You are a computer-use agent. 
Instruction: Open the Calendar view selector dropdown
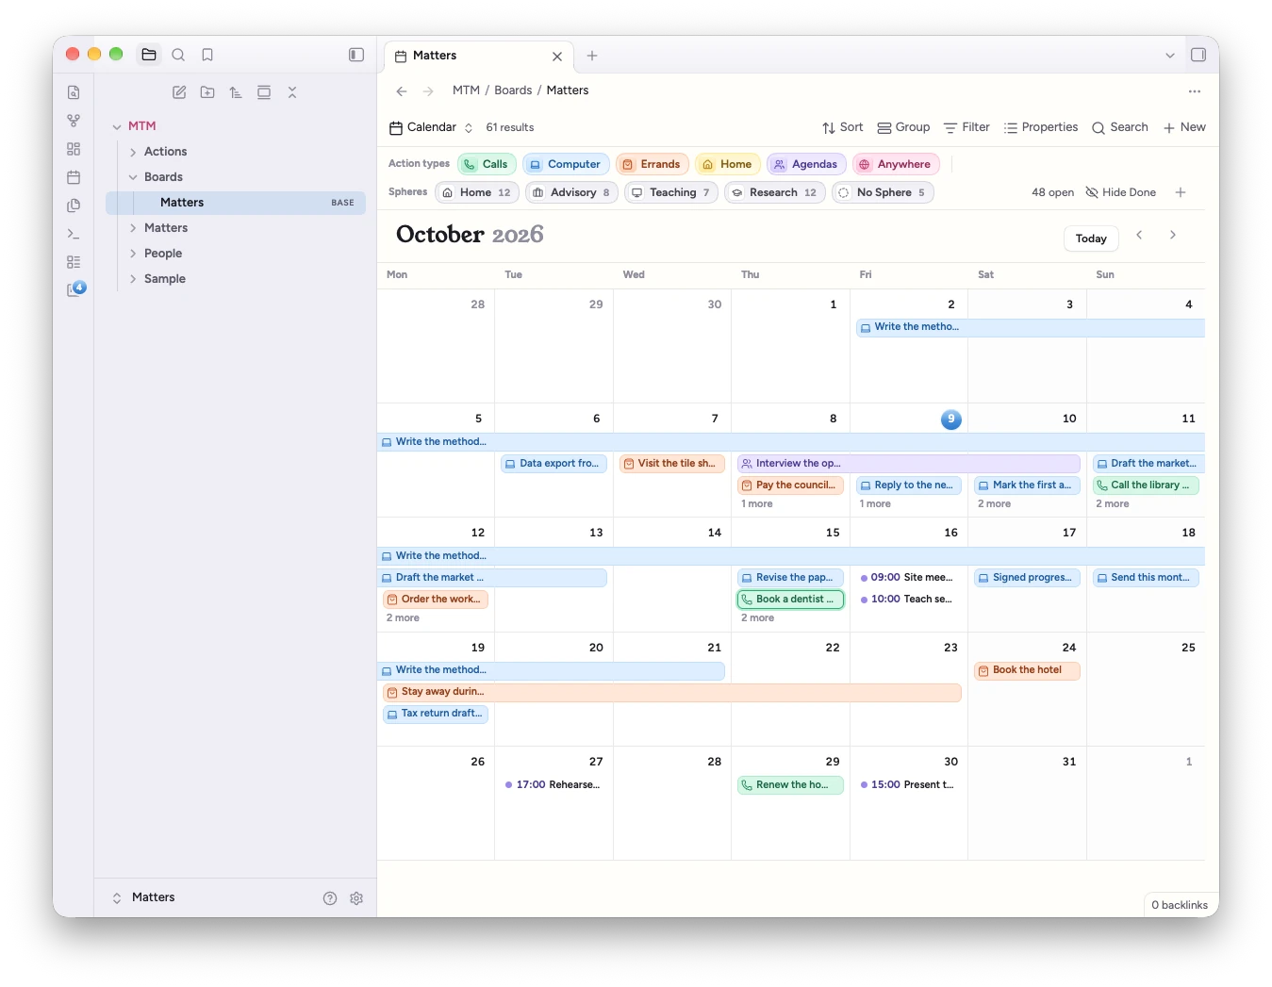(x=431, y=127)
